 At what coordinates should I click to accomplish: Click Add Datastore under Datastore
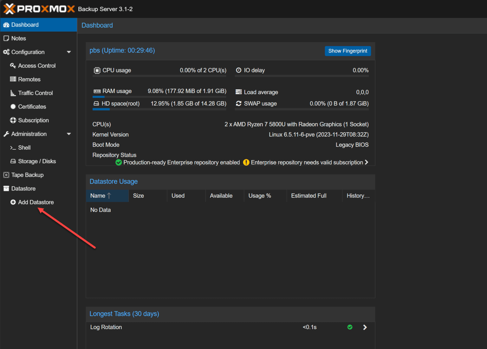tap(36, 202)
